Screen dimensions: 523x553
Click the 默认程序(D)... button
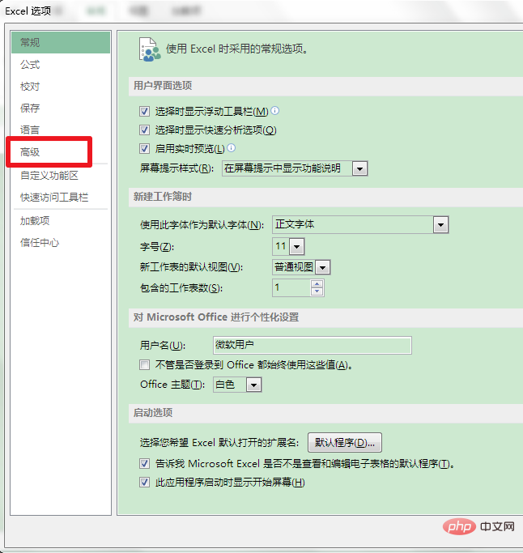[345, 442]
